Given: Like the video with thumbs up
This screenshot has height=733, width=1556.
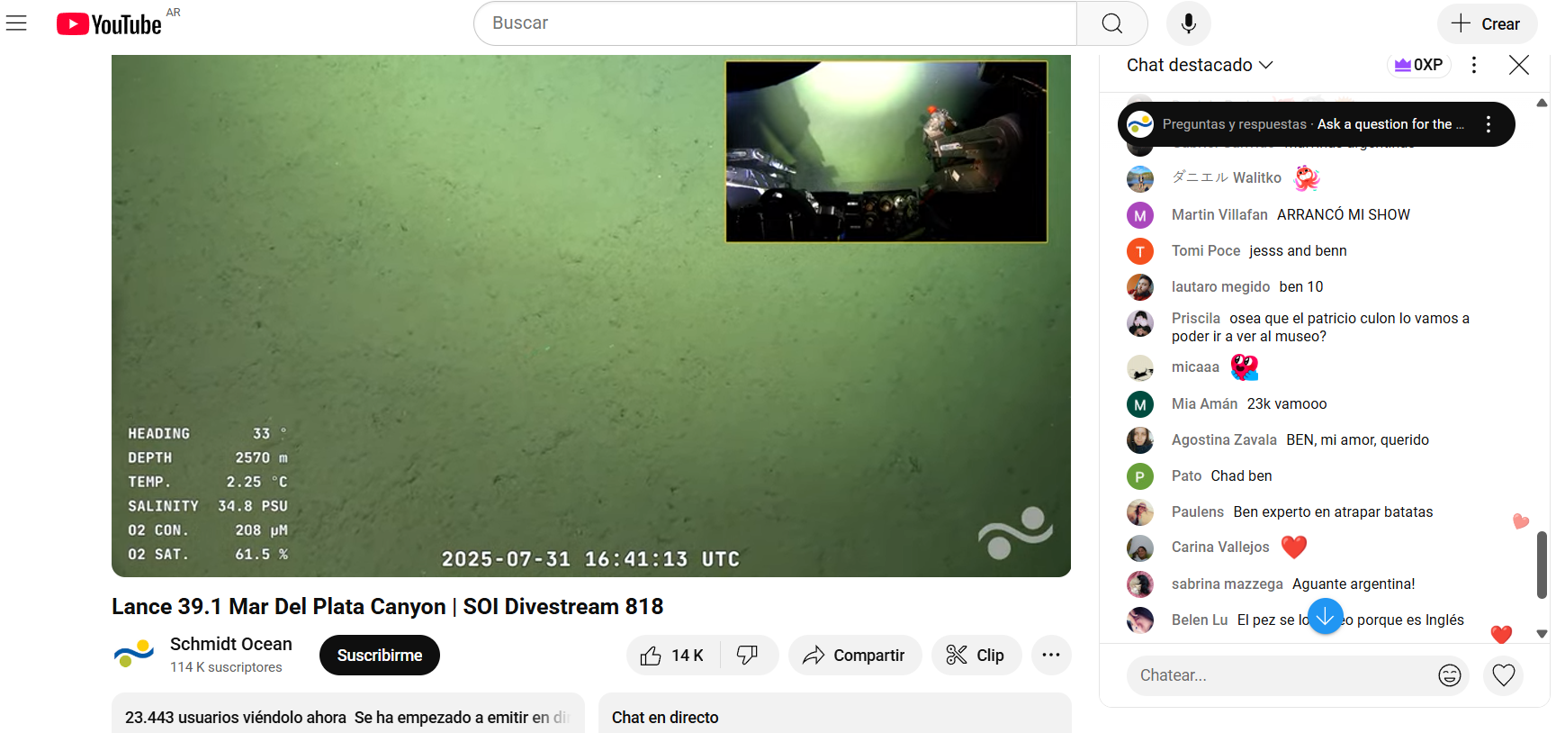Looking at the screenshot, I should tap(674, 656).
